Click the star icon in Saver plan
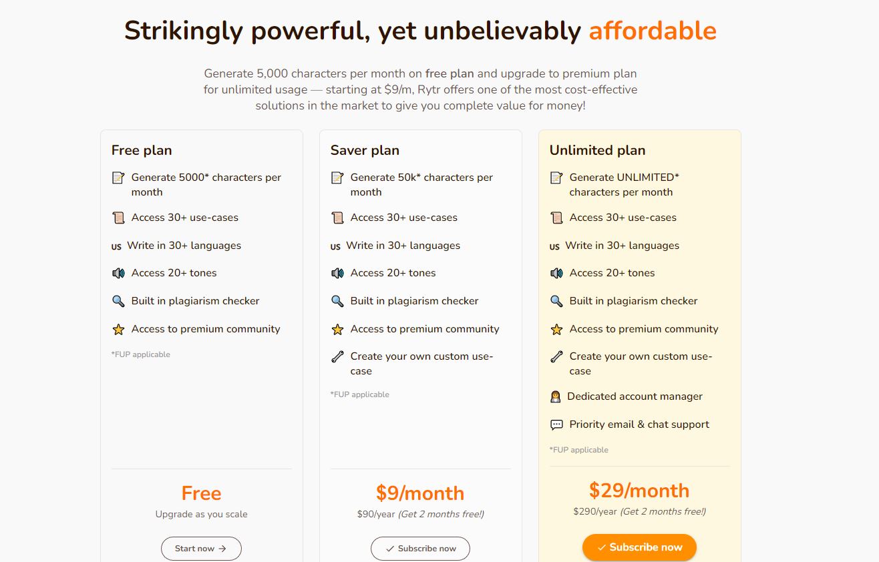Image resolution: width=879 pixels, height=562 pixels. point(337,329)
